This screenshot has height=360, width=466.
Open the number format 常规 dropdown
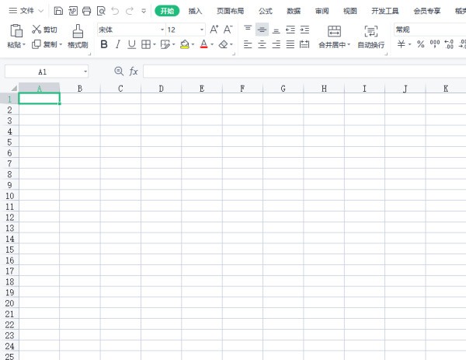pos(429,30)
